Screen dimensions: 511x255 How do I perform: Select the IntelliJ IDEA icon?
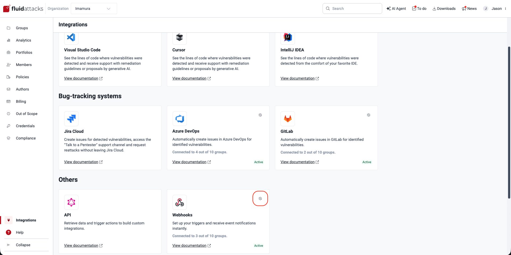pyautogui.click(x=288, y=38)
